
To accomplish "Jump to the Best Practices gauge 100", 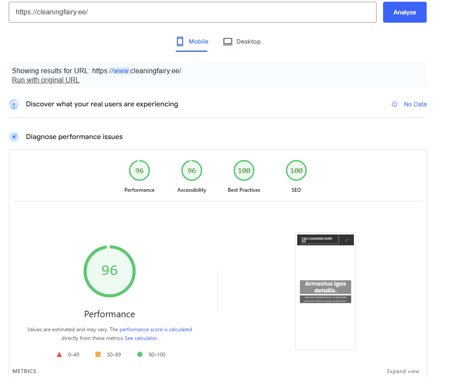I will point(244,170).
